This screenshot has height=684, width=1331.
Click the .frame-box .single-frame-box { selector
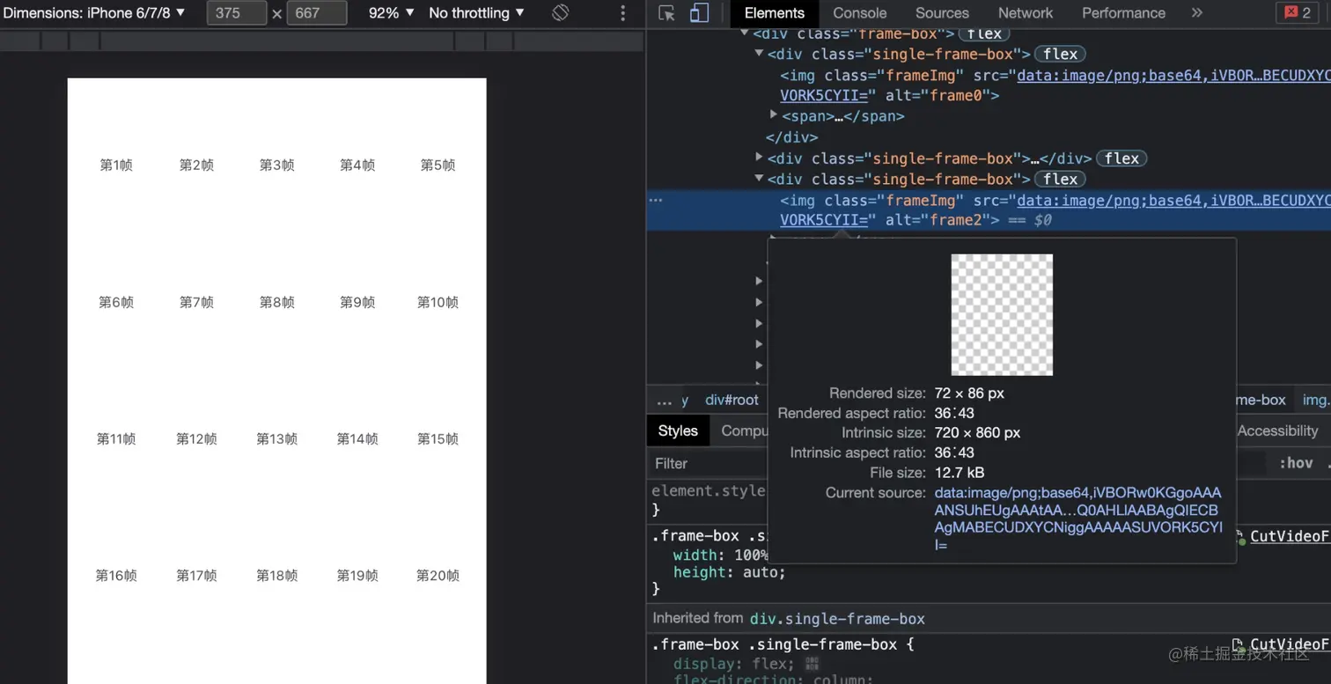click(783, 644)
